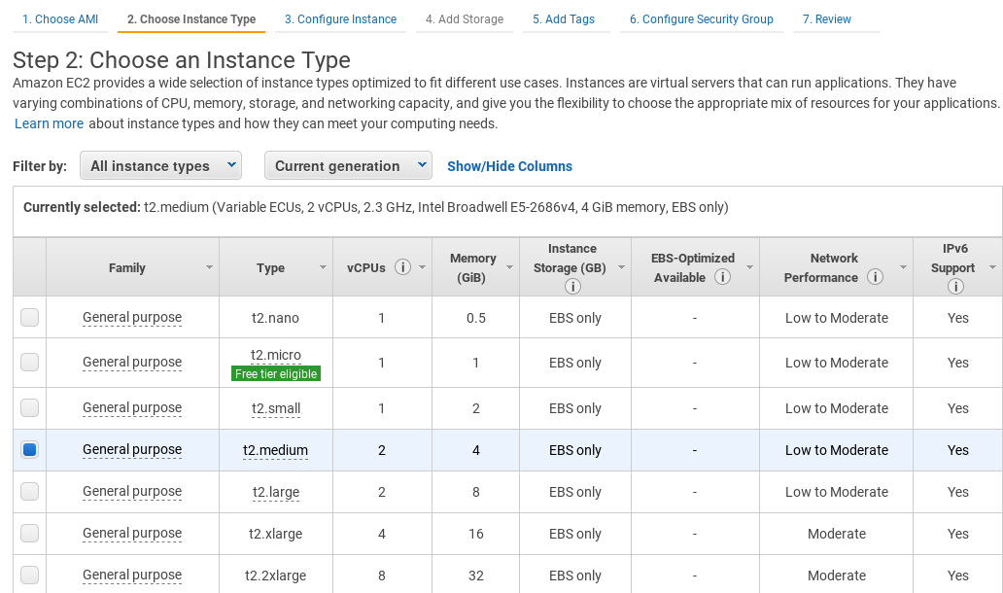This screenshot has height=593, width=1003.
Task: Go to the Add Storage step
Action: (x=464, y=19)
